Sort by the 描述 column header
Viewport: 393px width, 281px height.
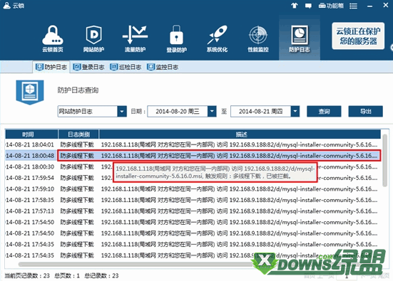[240, 134]
